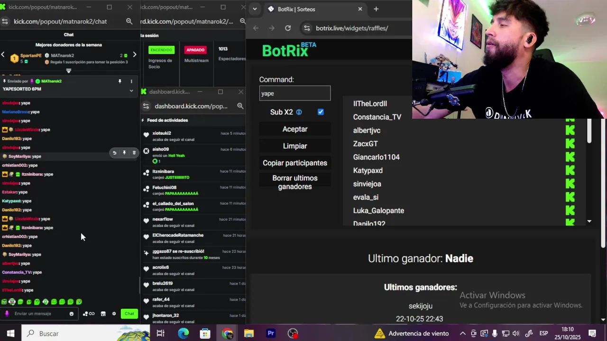The image size is (607, 341).
Task: Zoom icon in dashboard.kick.com address bar
Action: pos(240,106)
